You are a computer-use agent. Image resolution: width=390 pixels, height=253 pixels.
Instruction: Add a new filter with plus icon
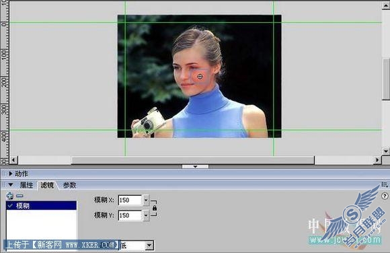[9, 196]
